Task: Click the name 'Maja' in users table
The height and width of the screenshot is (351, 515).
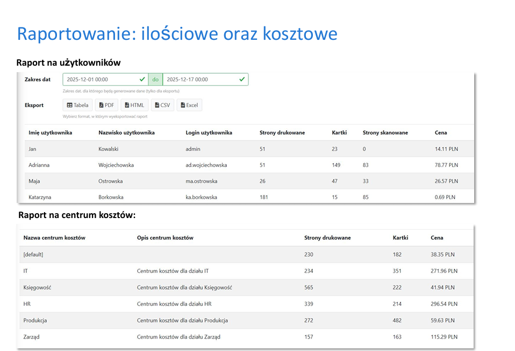Action: point(34,181)
